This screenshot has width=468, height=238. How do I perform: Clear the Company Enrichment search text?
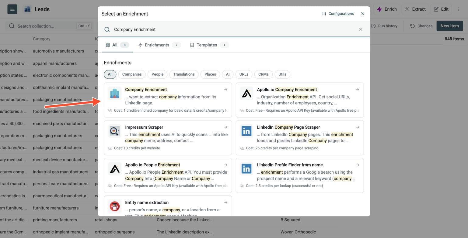pos(361,29)
